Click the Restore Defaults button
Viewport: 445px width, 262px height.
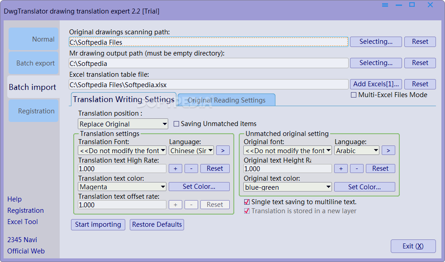[x=157, y=225]
